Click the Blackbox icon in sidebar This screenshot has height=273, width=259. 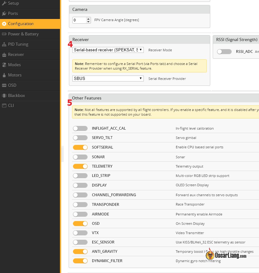click(x=4, y=95)
